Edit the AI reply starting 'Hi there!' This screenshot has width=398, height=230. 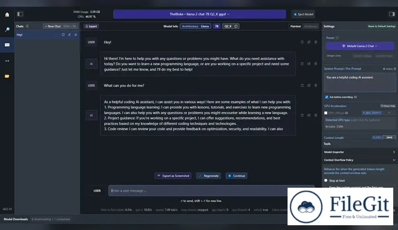[309, 64]
